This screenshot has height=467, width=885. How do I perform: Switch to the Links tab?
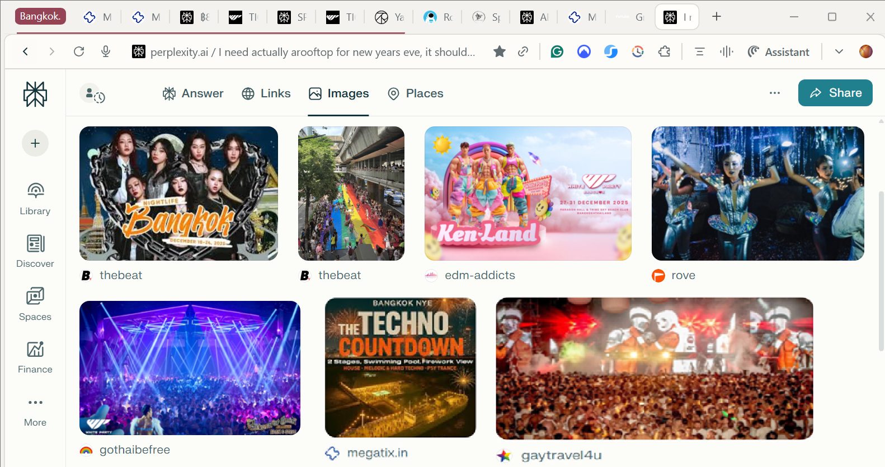click(x=266, y=93)
